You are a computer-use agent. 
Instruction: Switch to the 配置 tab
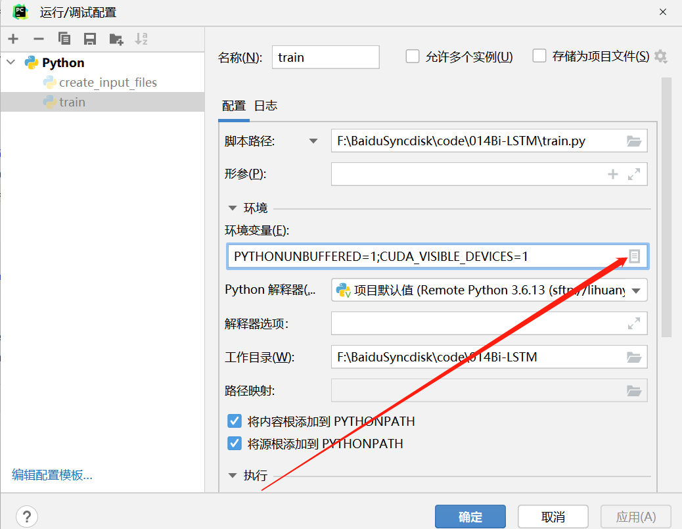click(233, 106)
